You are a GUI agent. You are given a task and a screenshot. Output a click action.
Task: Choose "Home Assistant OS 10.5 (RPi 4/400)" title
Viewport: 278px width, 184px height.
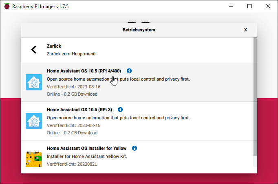pyautogui.click(x=84, y=71)
